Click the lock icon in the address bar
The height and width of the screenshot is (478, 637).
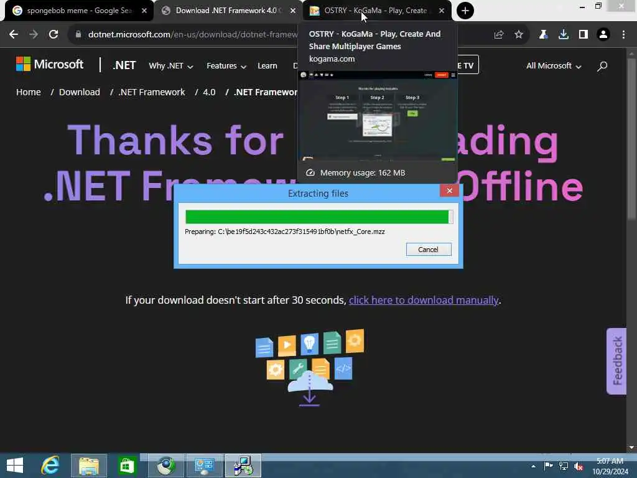[x=78, y=35]
